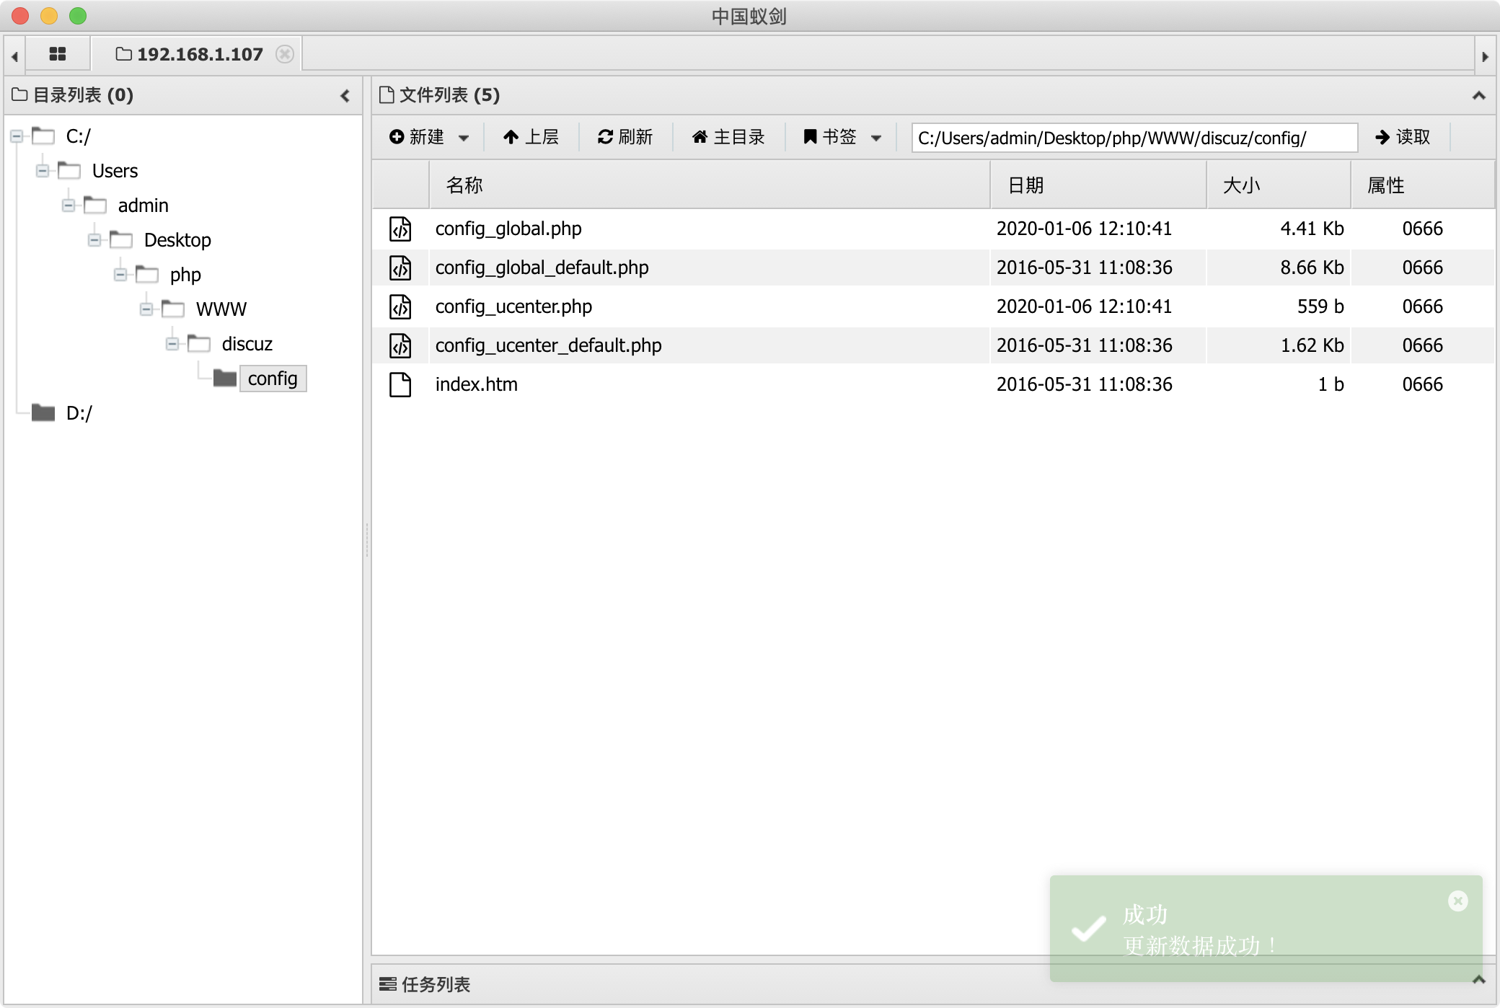
Task: Select file name config_ucenter_default.php
Action: pos(548,345)
